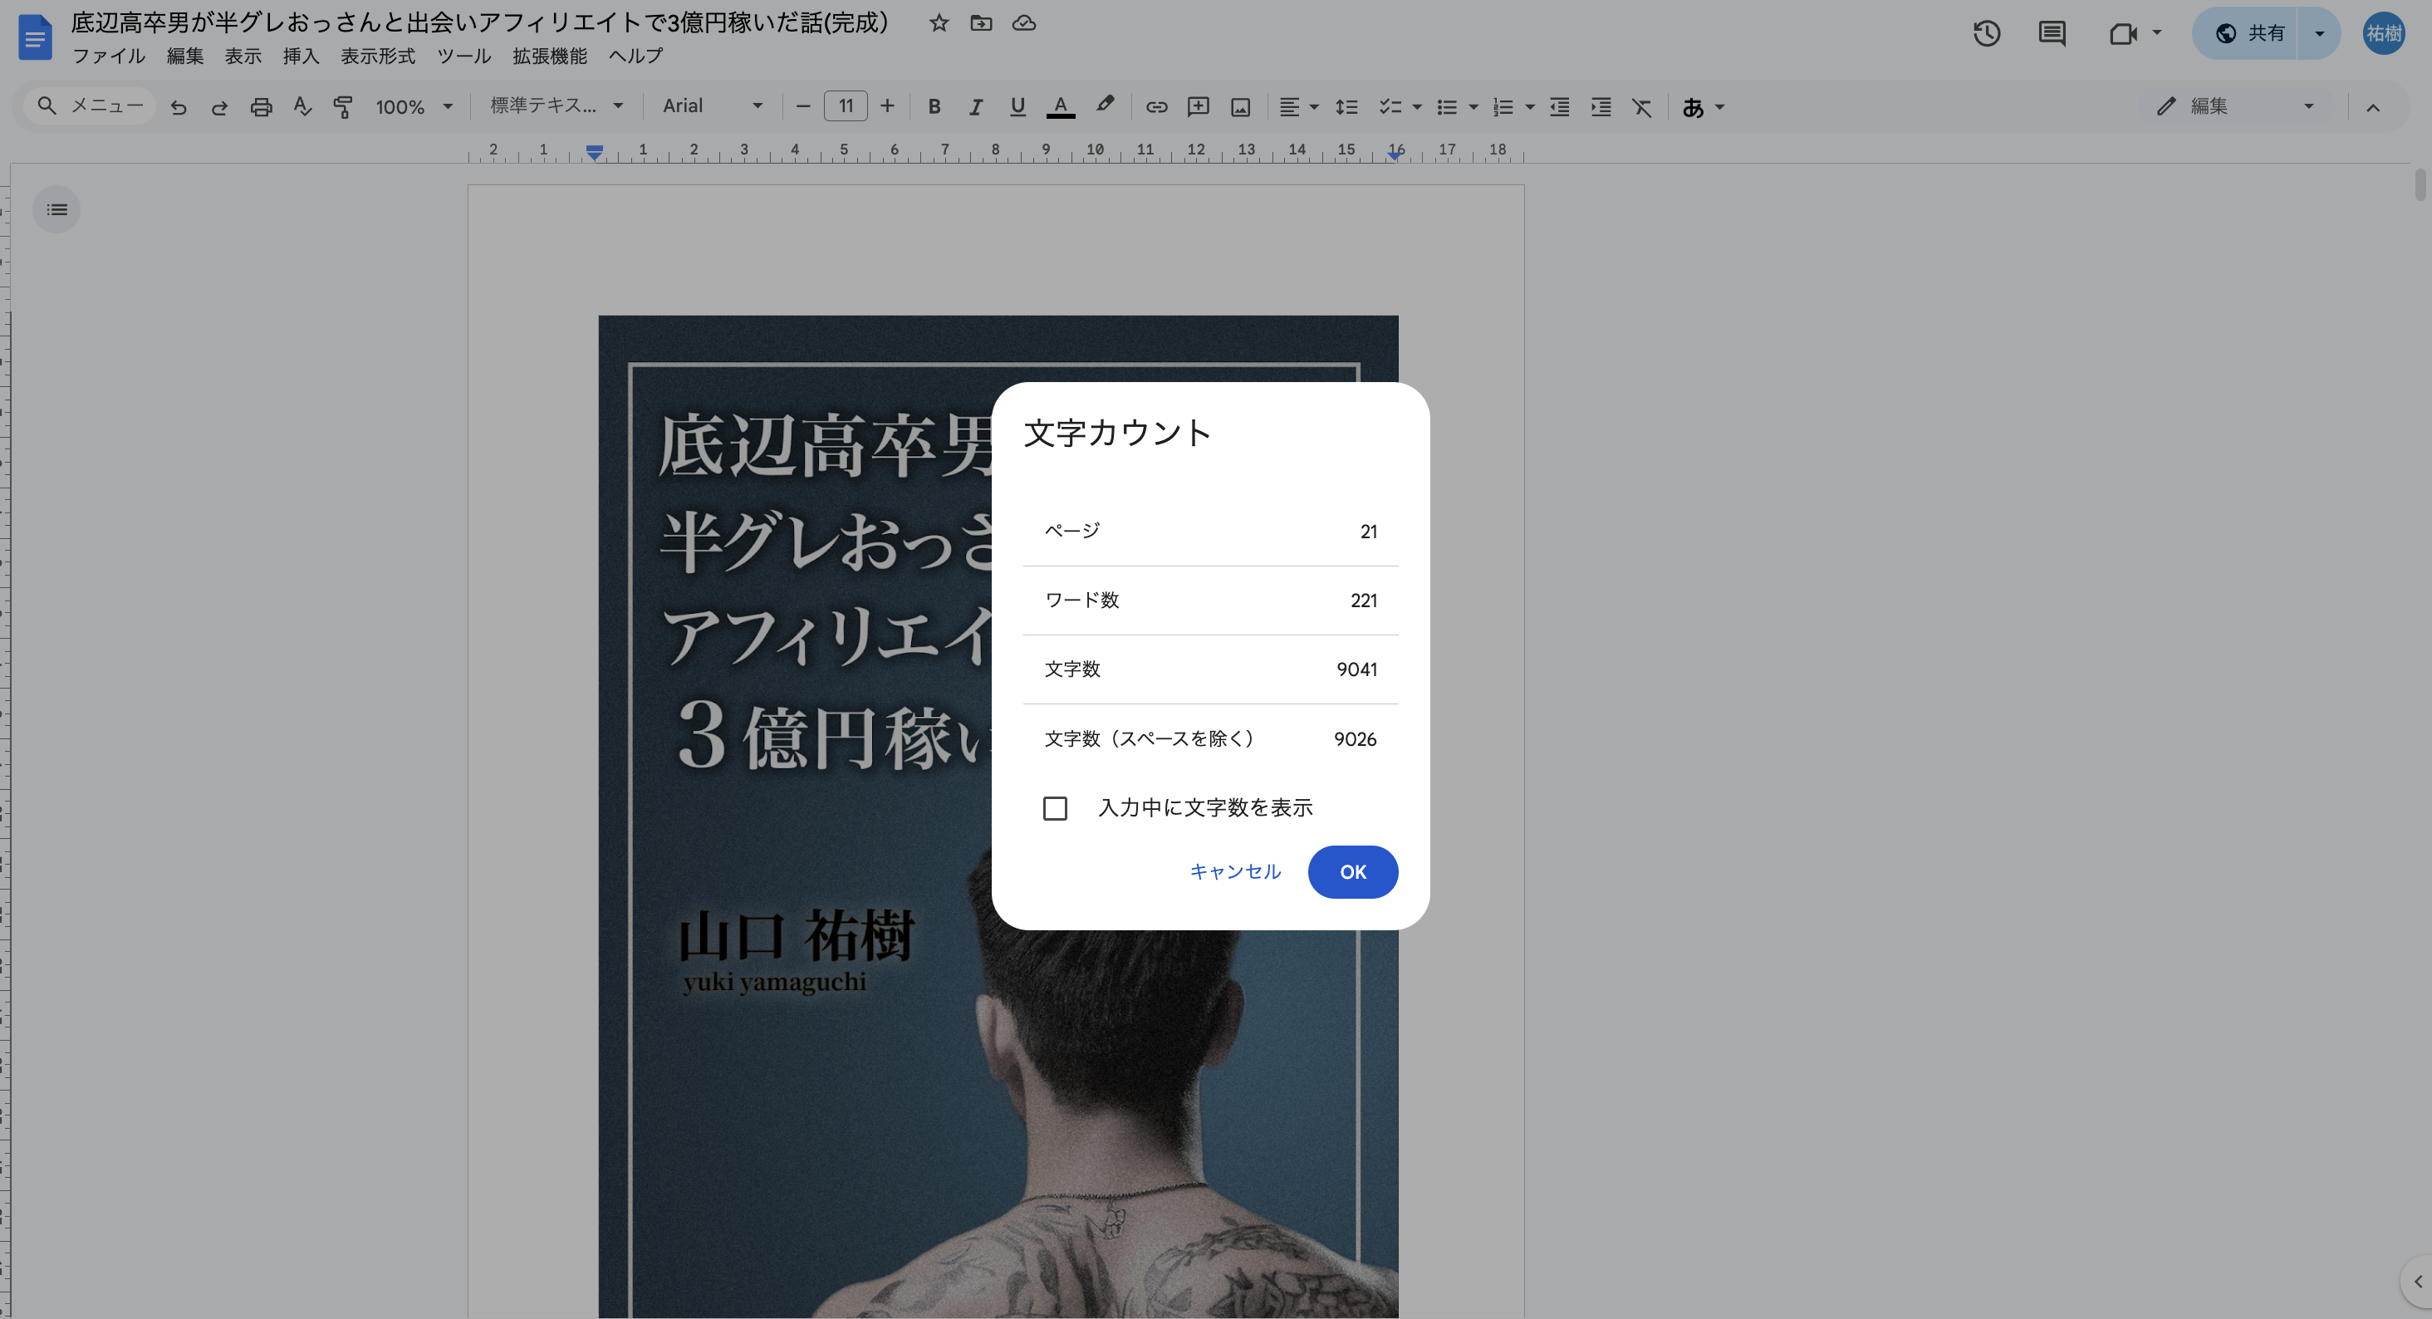The height and width of the screenshot is (1319, 2432).
Task: Open the 挿入 menu
Action: click(300, 56)
